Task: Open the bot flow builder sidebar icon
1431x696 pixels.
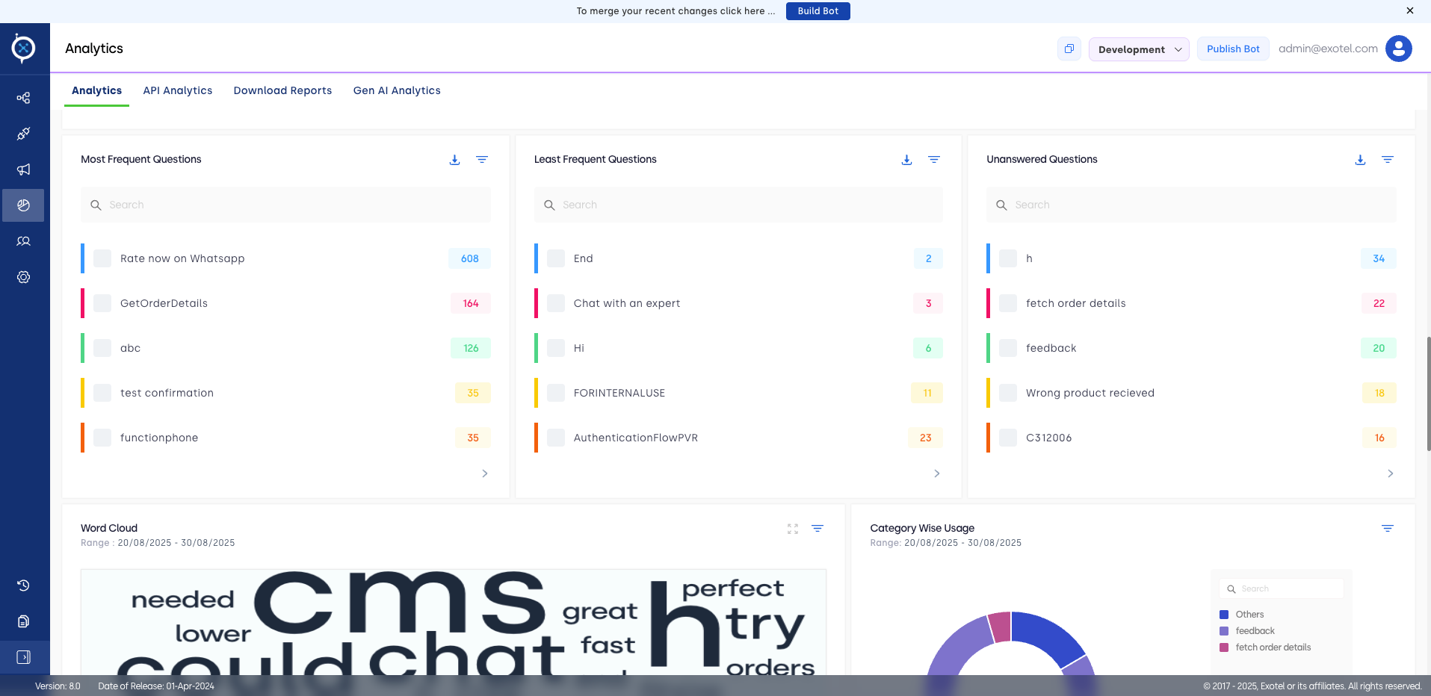Action: click(23, 98)
